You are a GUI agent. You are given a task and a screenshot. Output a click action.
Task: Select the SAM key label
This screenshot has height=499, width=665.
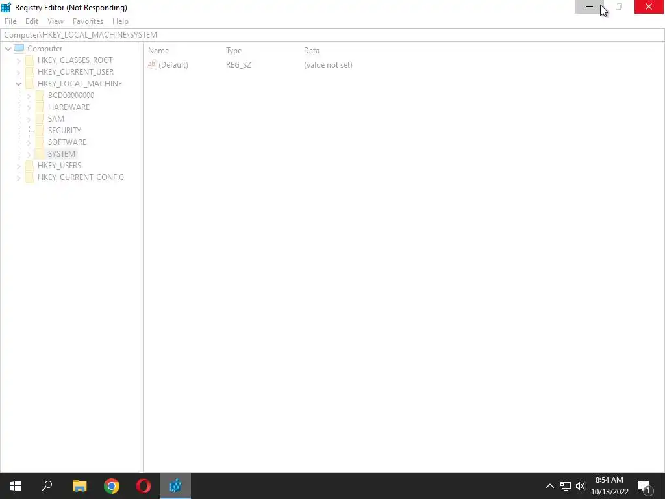tap(56, 118)
